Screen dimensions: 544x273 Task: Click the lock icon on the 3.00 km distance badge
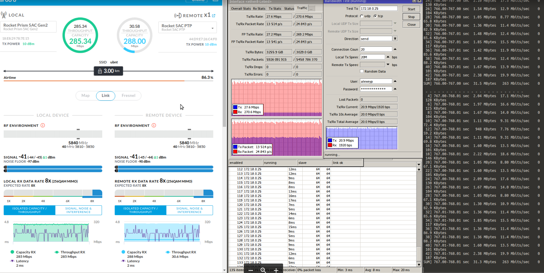point(100,71)
